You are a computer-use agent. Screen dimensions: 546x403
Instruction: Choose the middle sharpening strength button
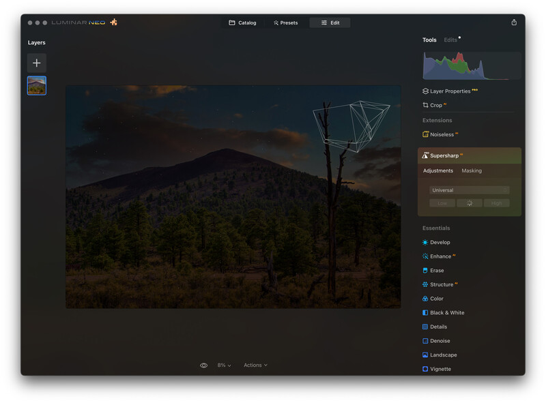[470, 203]
